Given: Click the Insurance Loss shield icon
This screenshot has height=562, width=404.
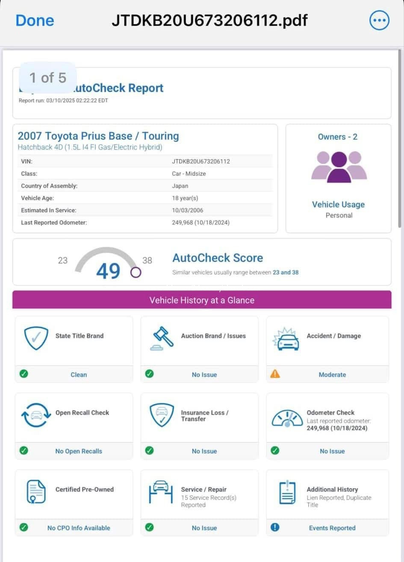Looking at the screenshot, I should coord(162,415).
